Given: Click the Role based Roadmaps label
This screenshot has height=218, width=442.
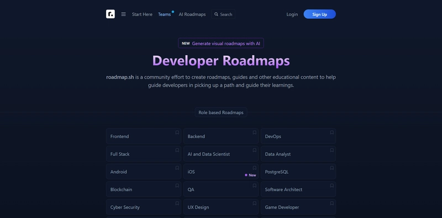Looking at the screenshot, I should tap(221, 113).
